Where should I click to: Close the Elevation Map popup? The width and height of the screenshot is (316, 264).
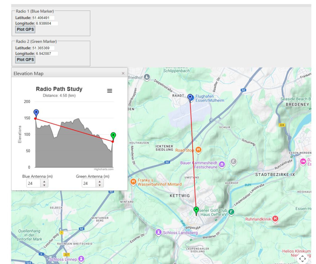(x=123, y=73)
